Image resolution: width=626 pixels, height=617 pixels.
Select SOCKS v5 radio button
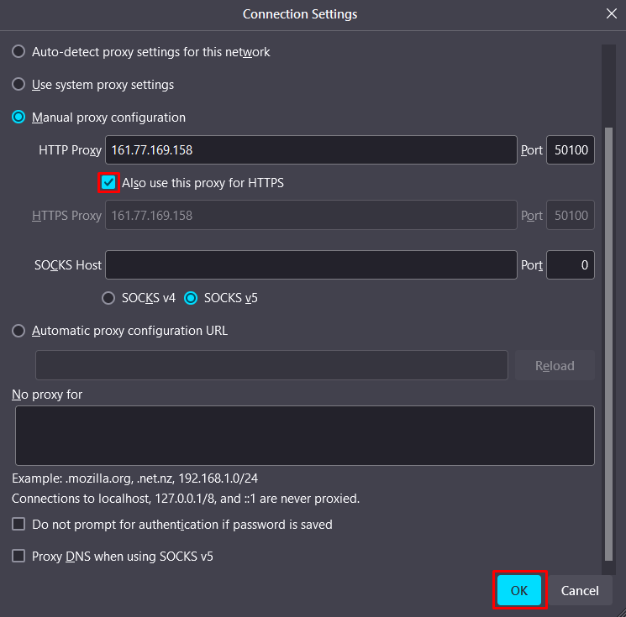[191, 298]
